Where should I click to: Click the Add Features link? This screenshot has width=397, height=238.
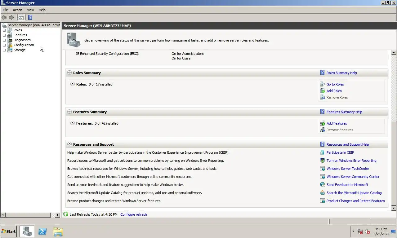337,123
